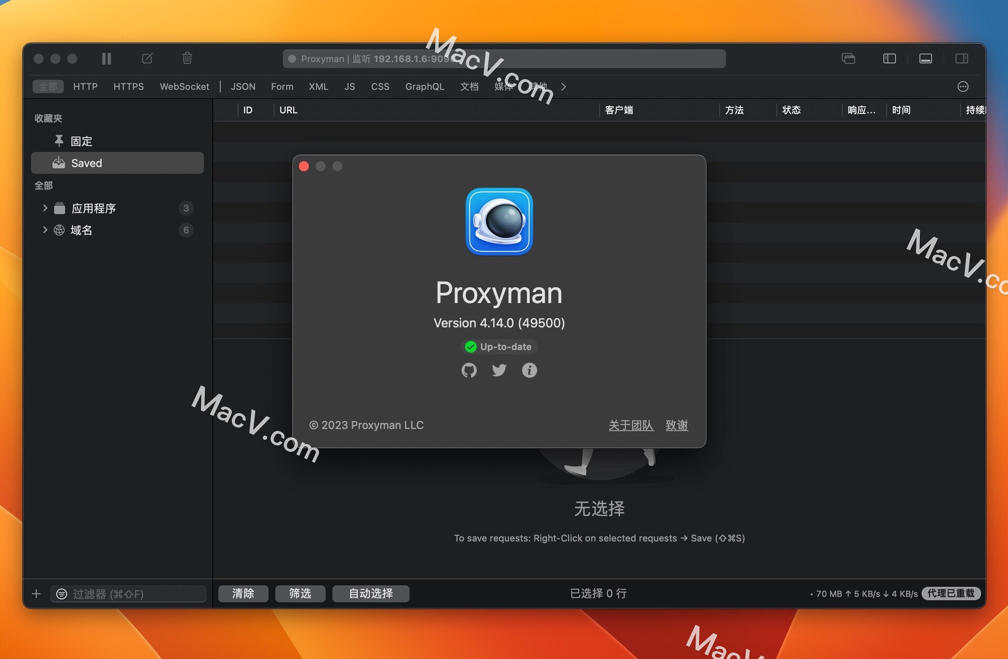This screenshot has height=659, width=1008.
Task: Select the Form filter tab
Action: tap(282, 87)
